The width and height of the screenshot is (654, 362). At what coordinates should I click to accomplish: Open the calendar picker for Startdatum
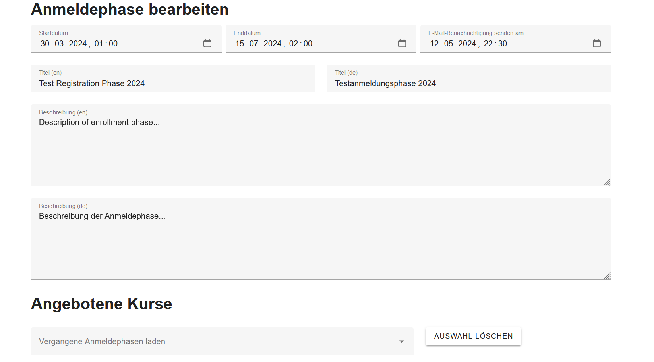pos(207,43)
